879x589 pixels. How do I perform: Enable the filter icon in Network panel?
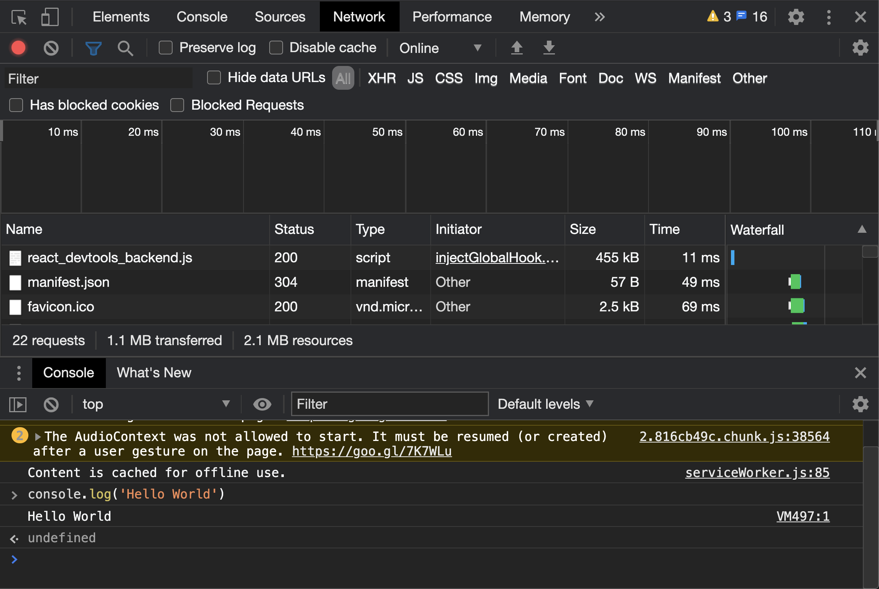93,47
